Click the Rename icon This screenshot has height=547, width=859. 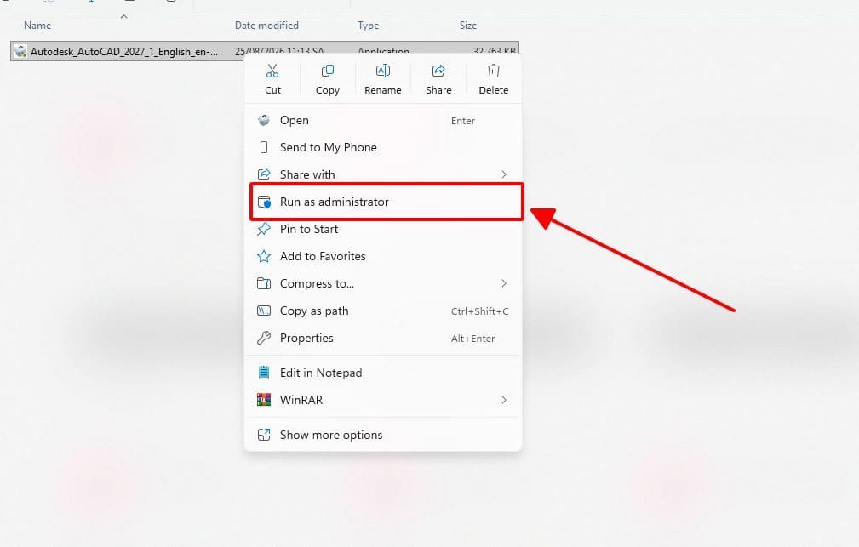click(x=383, y=71)
